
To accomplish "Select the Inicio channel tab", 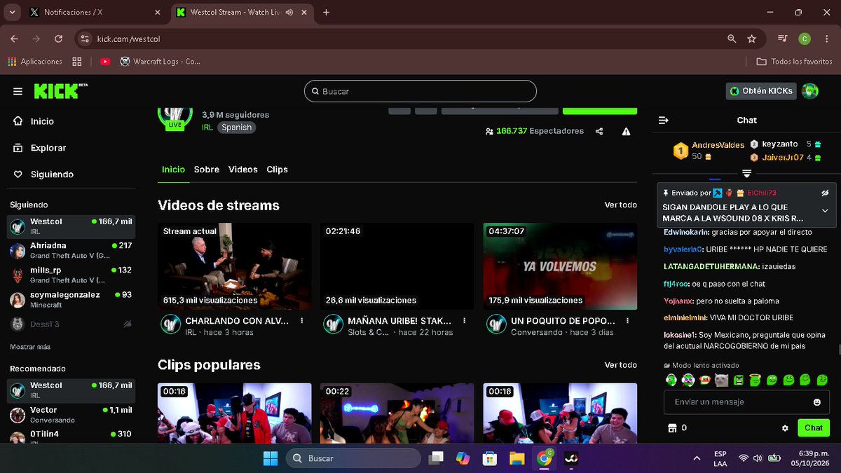I will [173, 170].
